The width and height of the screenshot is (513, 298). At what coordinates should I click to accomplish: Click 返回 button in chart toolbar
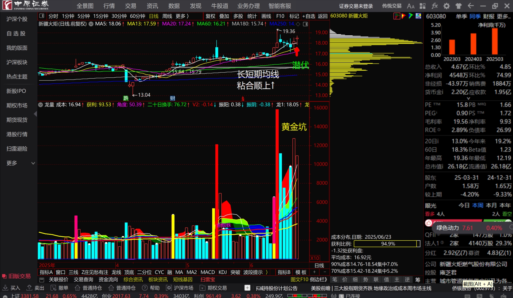(322, 16)
